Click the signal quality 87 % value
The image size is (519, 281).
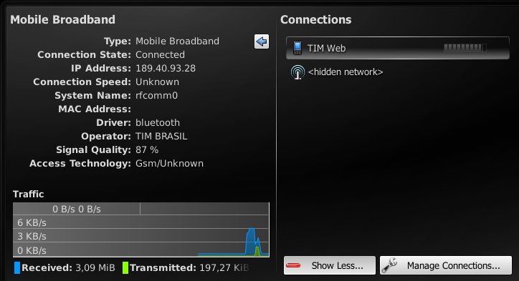pyautogui.click(x=147, y=150)
